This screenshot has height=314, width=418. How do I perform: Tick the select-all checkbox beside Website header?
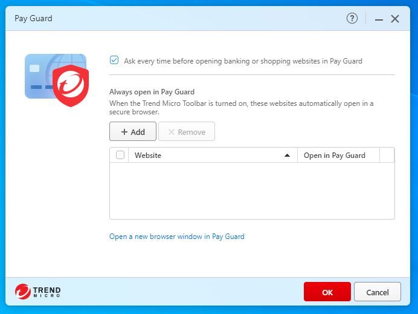click(x=120, y=155)
